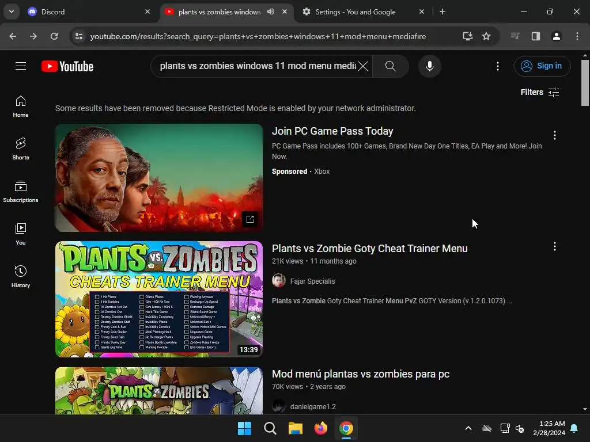Open media controls icon in toolbar
590x442 pixels.
pyautogui.click(x=515, y=36)
